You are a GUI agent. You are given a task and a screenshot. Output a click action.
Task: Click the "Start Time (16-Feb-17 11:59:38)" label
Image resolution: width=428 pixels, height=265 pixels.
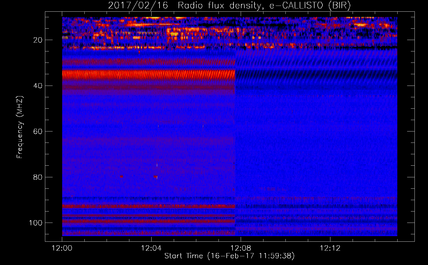[x=229, y=256]
